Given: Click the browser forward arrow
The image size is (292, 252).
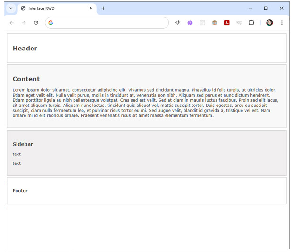Looking at the screenshot, I should coord(24,23).
